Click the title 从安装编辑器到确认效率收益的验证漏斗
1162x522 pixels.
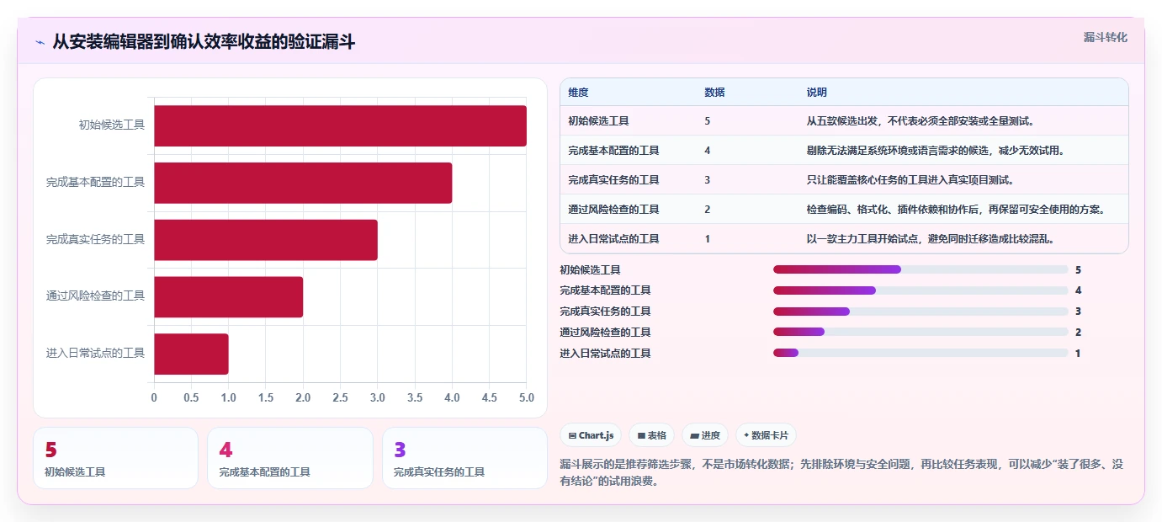click(204, 42)
